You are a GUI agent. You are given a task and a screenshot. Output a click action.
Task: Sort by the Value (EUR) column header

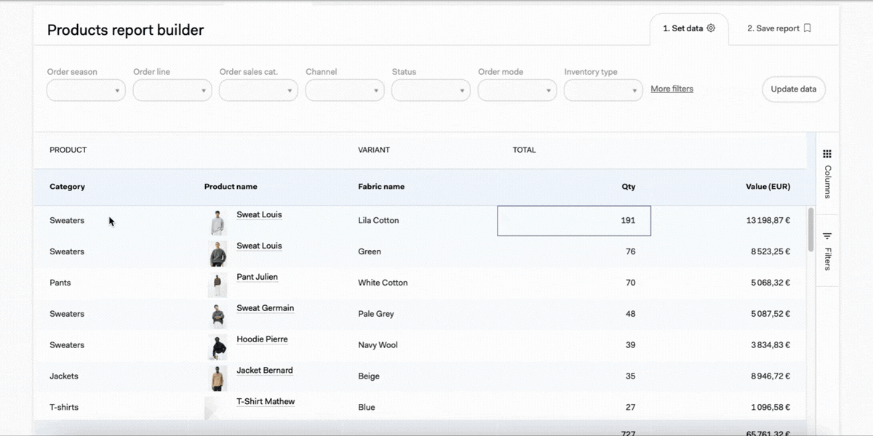tap(768, 187)
